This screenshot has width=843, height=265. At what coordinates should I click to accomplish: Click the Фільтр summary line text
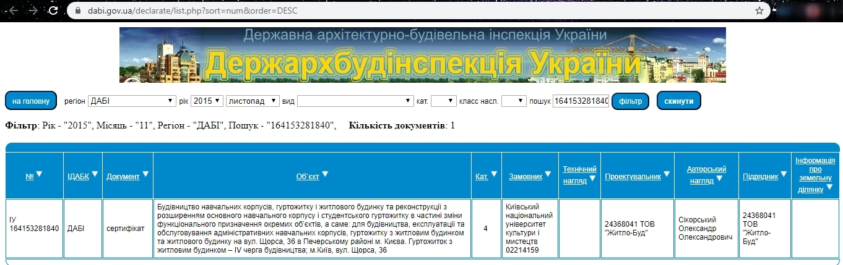171,125
